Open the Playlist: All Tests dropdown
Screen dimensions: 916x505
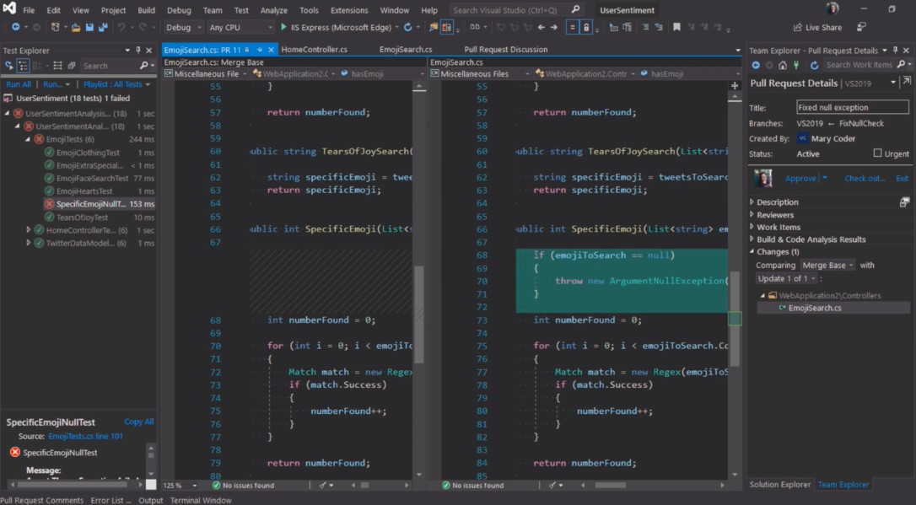coord(116,84)
